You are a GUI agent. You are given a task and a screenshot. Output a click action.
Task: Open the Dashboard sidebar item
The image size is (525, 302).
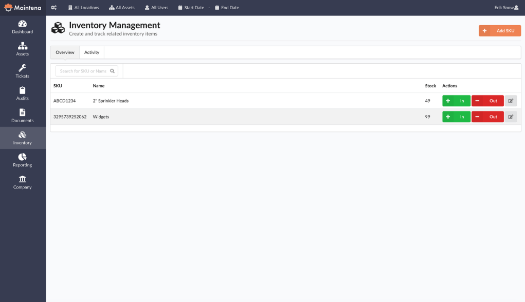pos(23,27)
